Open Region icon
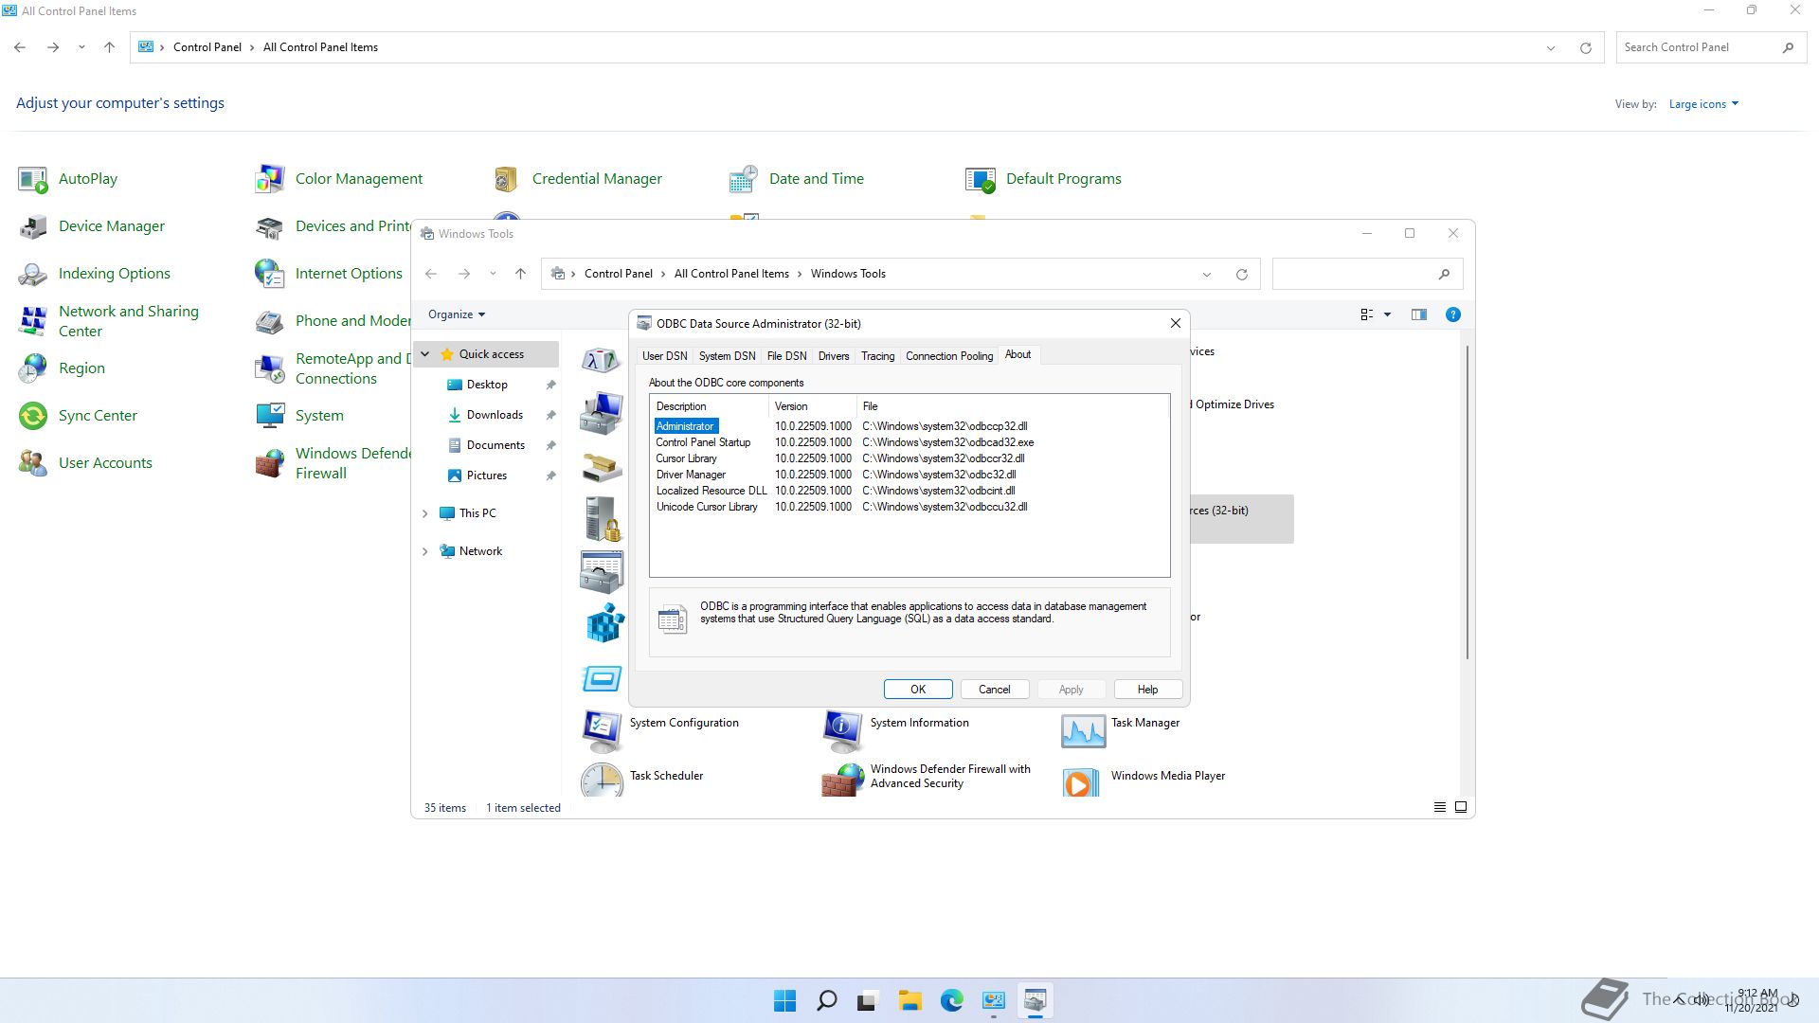 tap(33, 368)
